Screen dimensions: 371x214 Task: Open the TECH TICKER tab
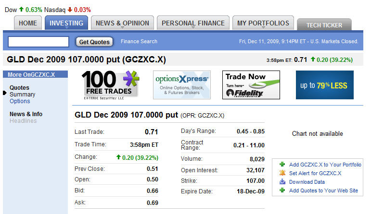click(x=324, y=25)
